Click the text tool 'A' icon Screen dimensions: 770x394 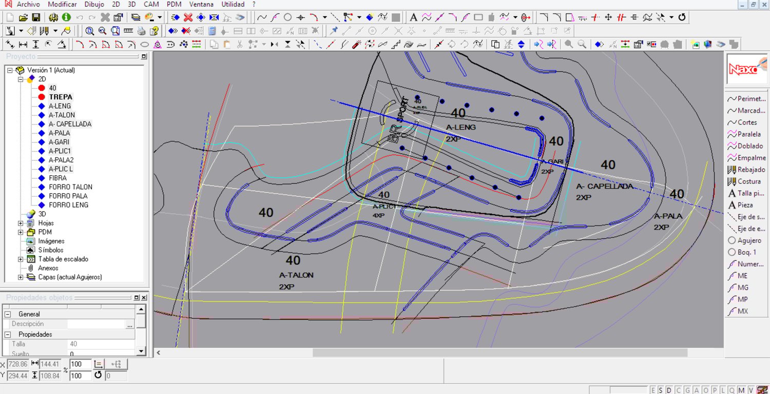(413, 17)
